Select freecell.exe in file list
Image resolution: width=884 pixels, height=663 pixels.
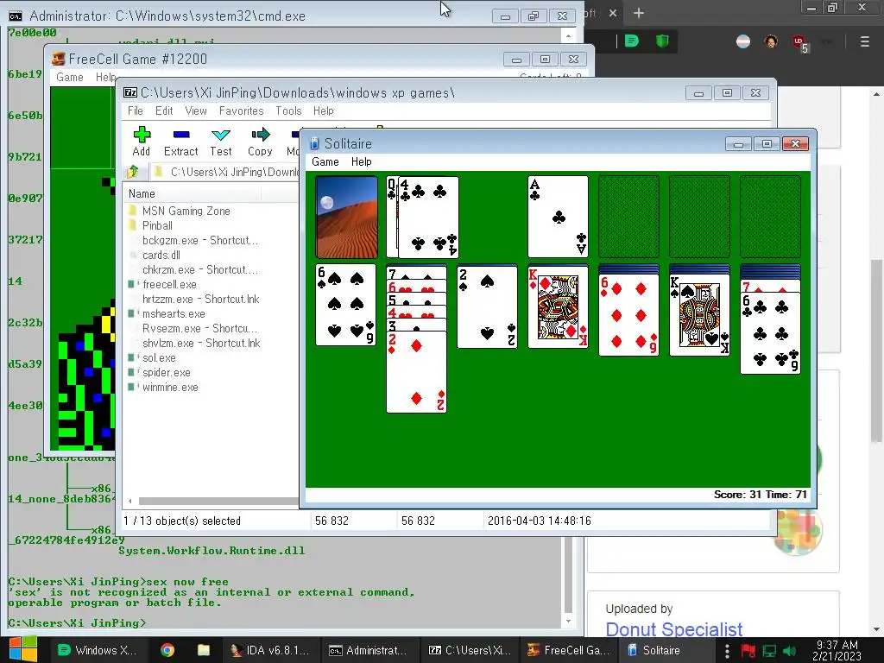tap(169, 284)
